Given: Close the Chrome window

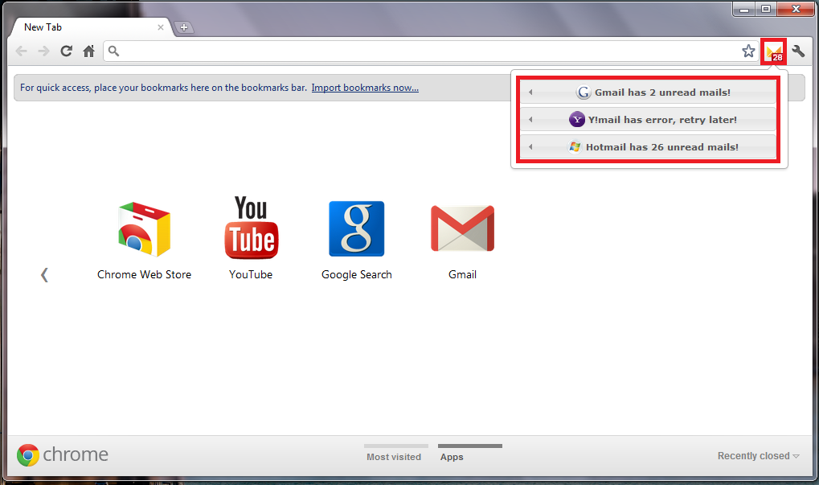Looking at the screenshot, I should [x=796, y=9].
